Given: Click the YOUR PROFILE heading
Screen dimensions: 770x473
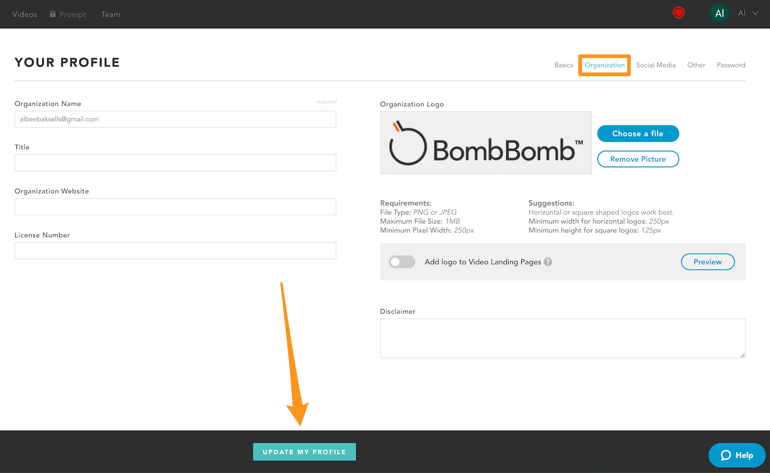Looking at the screenshot, I should click(67, 63).
